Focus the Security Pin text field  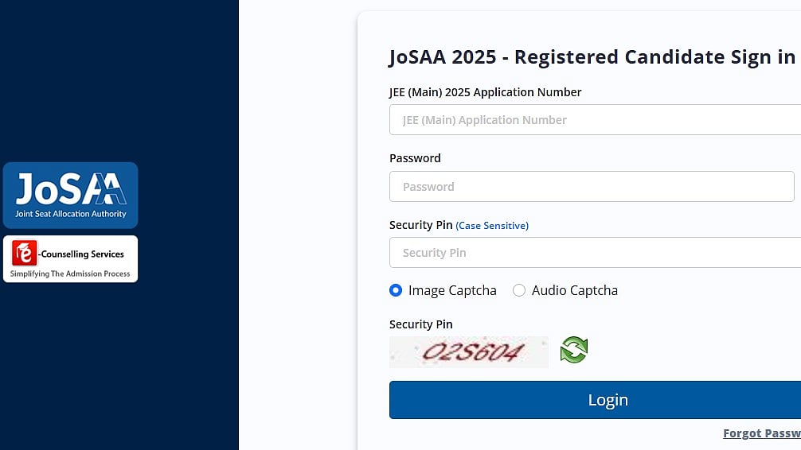coord(595,253)
